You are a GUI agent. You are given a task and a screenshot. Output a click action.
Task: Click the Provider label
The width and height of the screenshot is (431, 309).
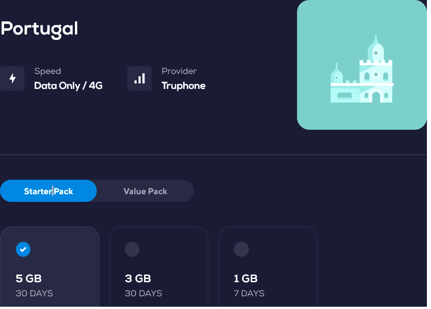tap(179, 71)
